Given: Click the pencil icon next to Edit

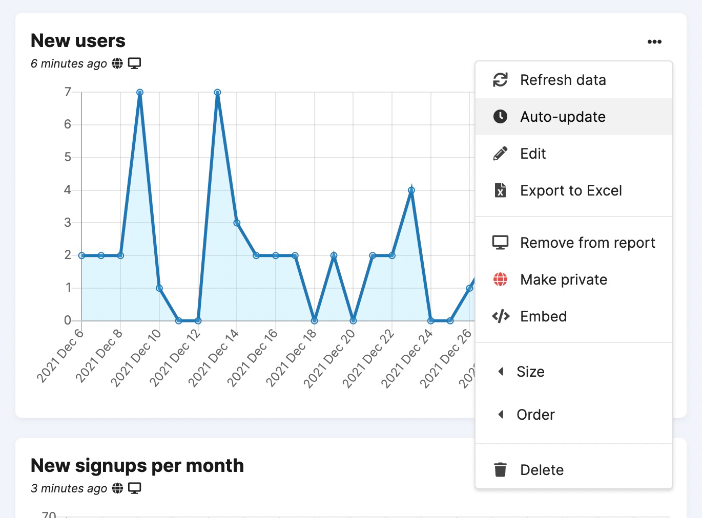Looking at the screenshot, I should (x=500, y=153).
